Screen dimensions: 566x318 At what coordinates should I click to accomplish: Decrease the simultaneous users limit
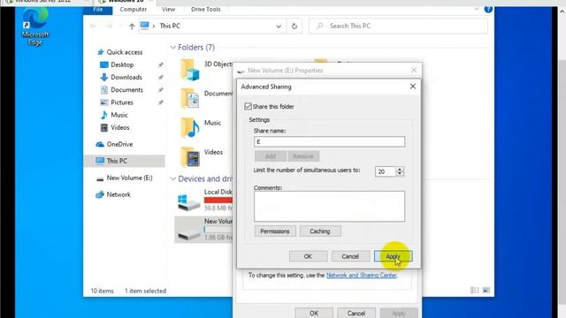tap(400, 174)
